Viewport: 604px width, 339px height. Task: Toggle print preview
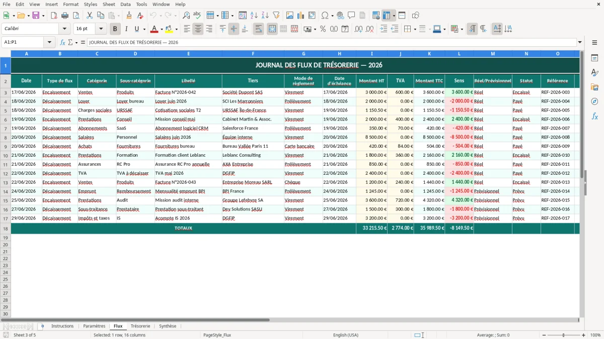(76, 16)
